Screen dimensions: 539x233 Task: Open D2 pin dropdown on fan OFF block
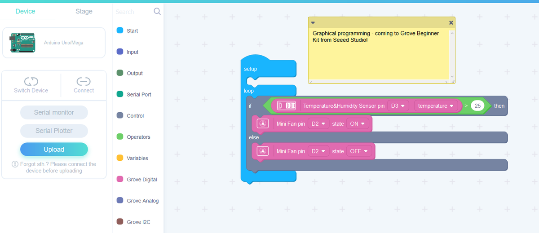pos(318,151)
